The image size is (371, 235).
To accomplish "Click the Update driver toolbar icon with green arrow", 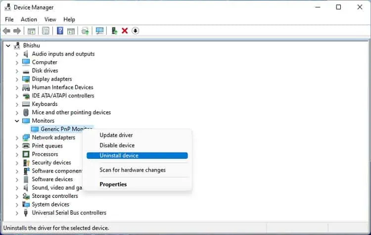I will 85,31.
